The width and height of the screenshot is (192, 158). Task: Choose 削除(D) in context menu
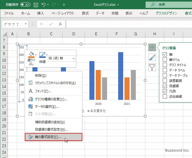pyautogui.click(x=54, y=76)
